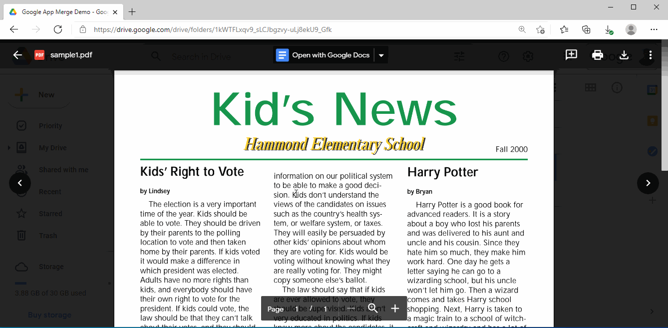Click the 'Fall 2000' date text
Image resolution: width=668 pixels, height=328 pixels.
512,149
